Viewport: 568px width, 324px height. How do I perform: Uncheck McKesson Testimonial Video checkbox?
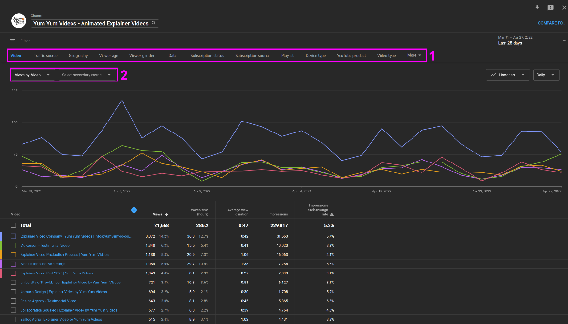[13, 245]
